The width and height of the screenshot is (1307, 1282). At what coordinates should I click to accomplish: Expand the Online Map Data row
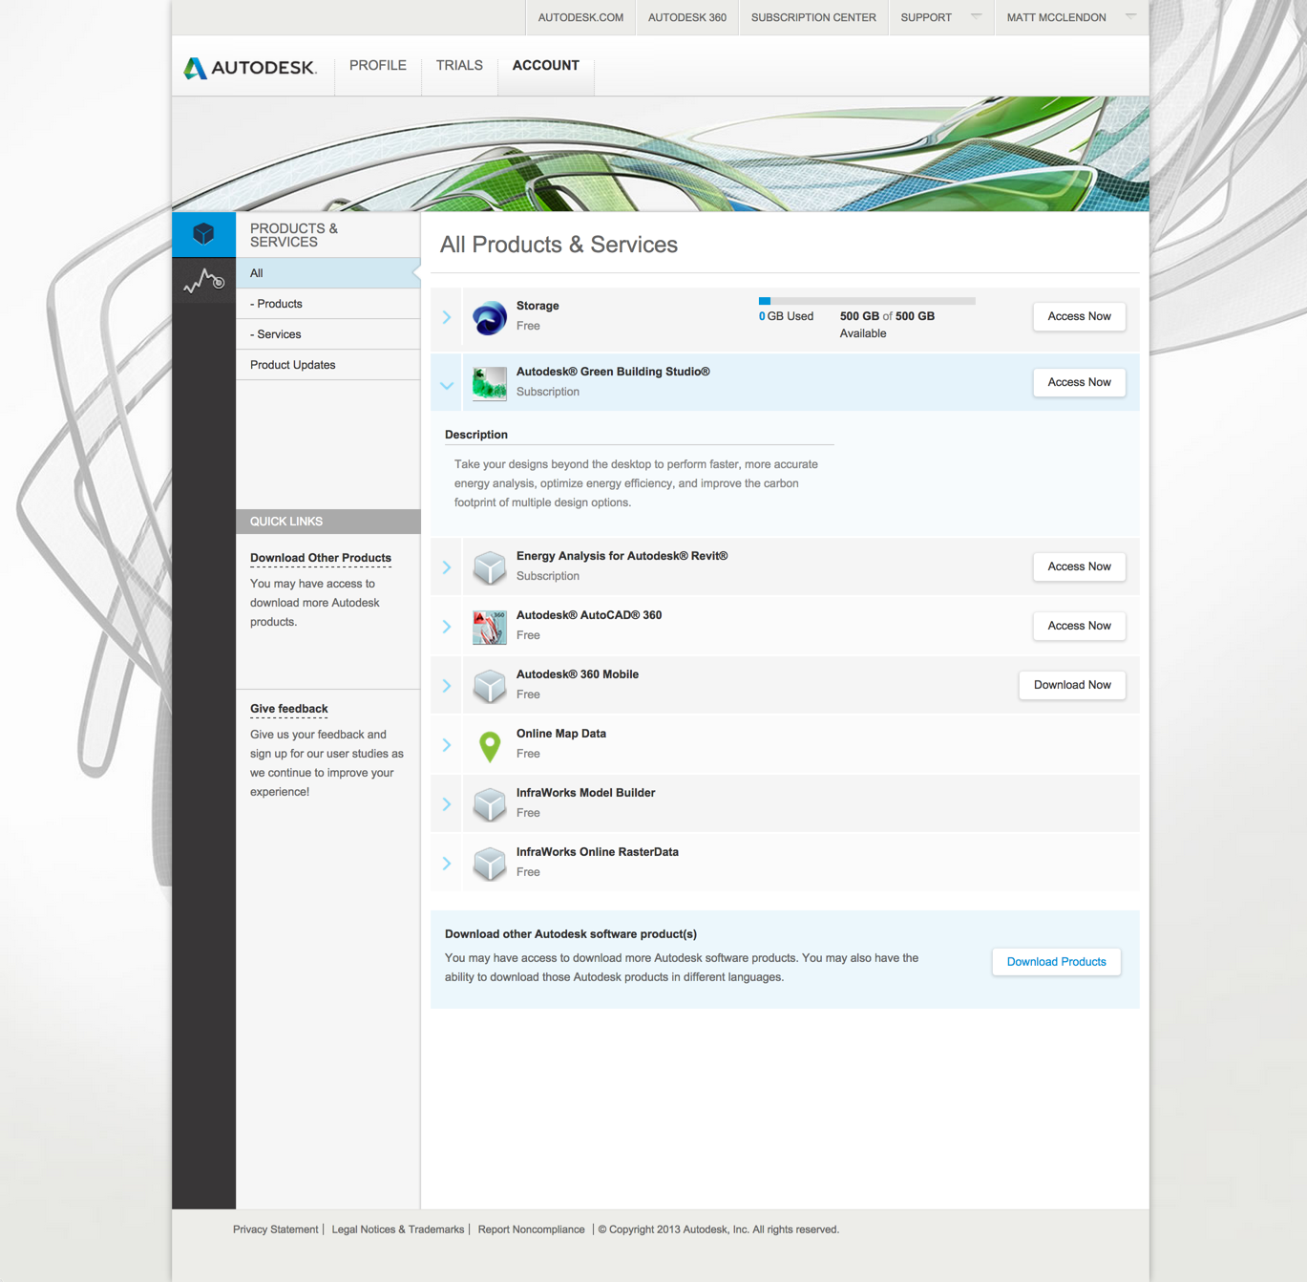click(447, 745)
